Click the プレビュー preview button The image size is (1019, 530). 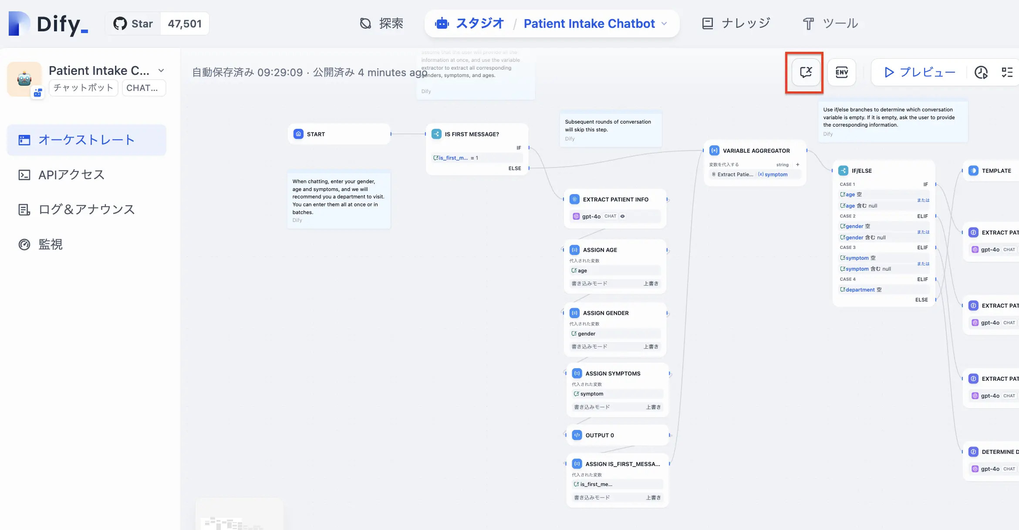click(920, 72)
